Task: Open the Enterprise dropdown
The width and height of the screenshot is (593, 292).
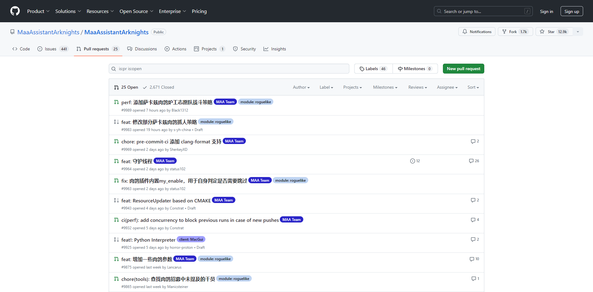Action: click(172, 11)
